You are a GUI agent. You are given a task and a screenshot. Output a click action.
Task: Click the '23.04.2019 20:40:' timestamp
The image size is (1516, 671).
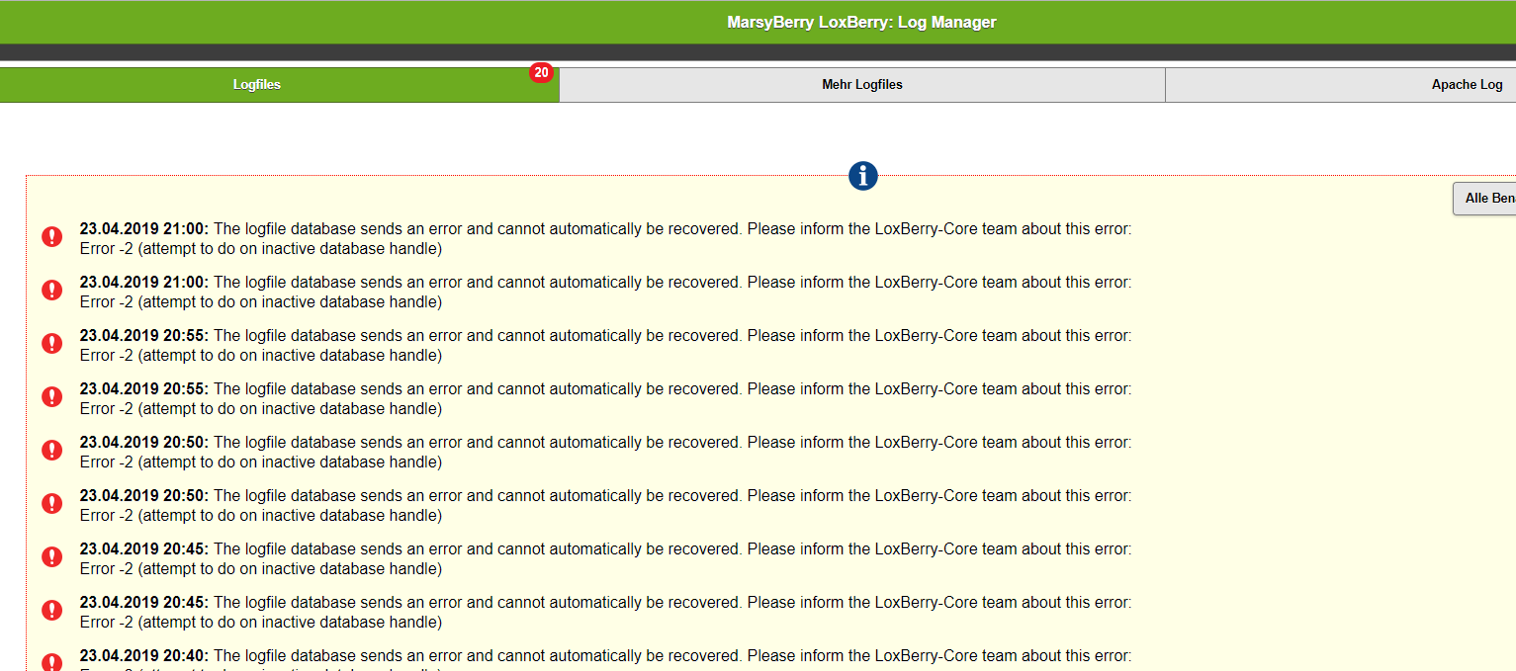[x=144, y=656]
